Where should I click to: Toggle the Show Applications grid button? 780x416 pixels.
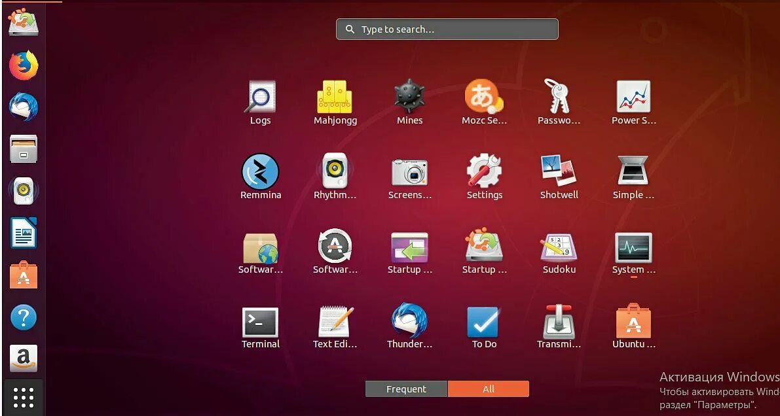click(24, 397)
